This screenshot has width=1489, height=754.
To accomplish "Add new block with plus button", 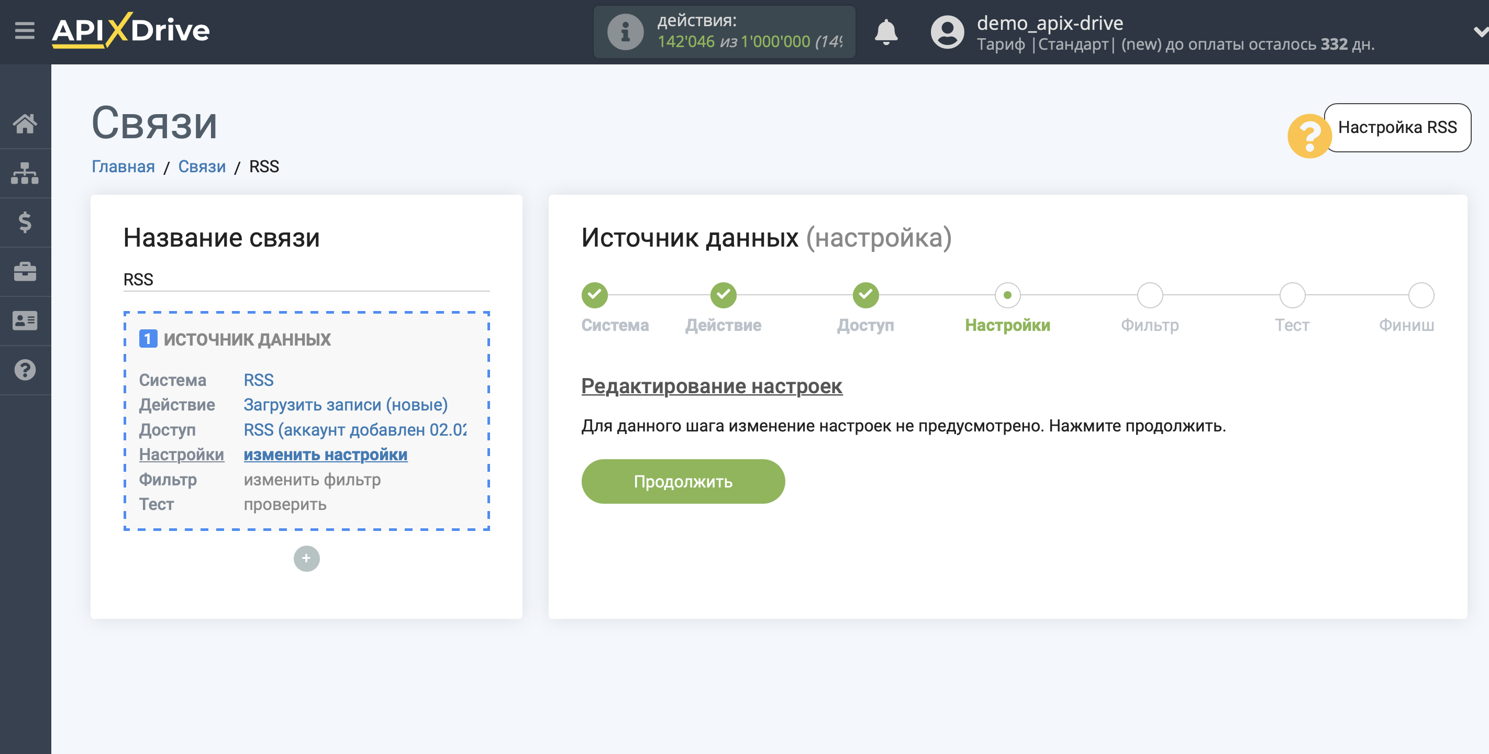I will pyautogui.click(x=306, y=559).
